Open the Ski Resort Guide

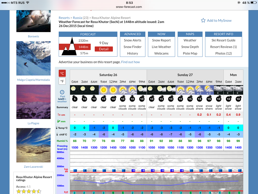(223, 40)
